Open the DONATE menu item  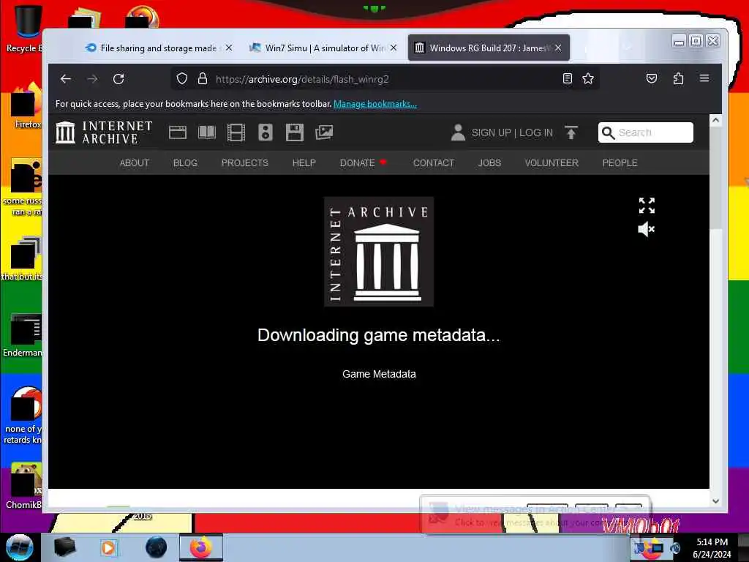(x=363, y=163)
